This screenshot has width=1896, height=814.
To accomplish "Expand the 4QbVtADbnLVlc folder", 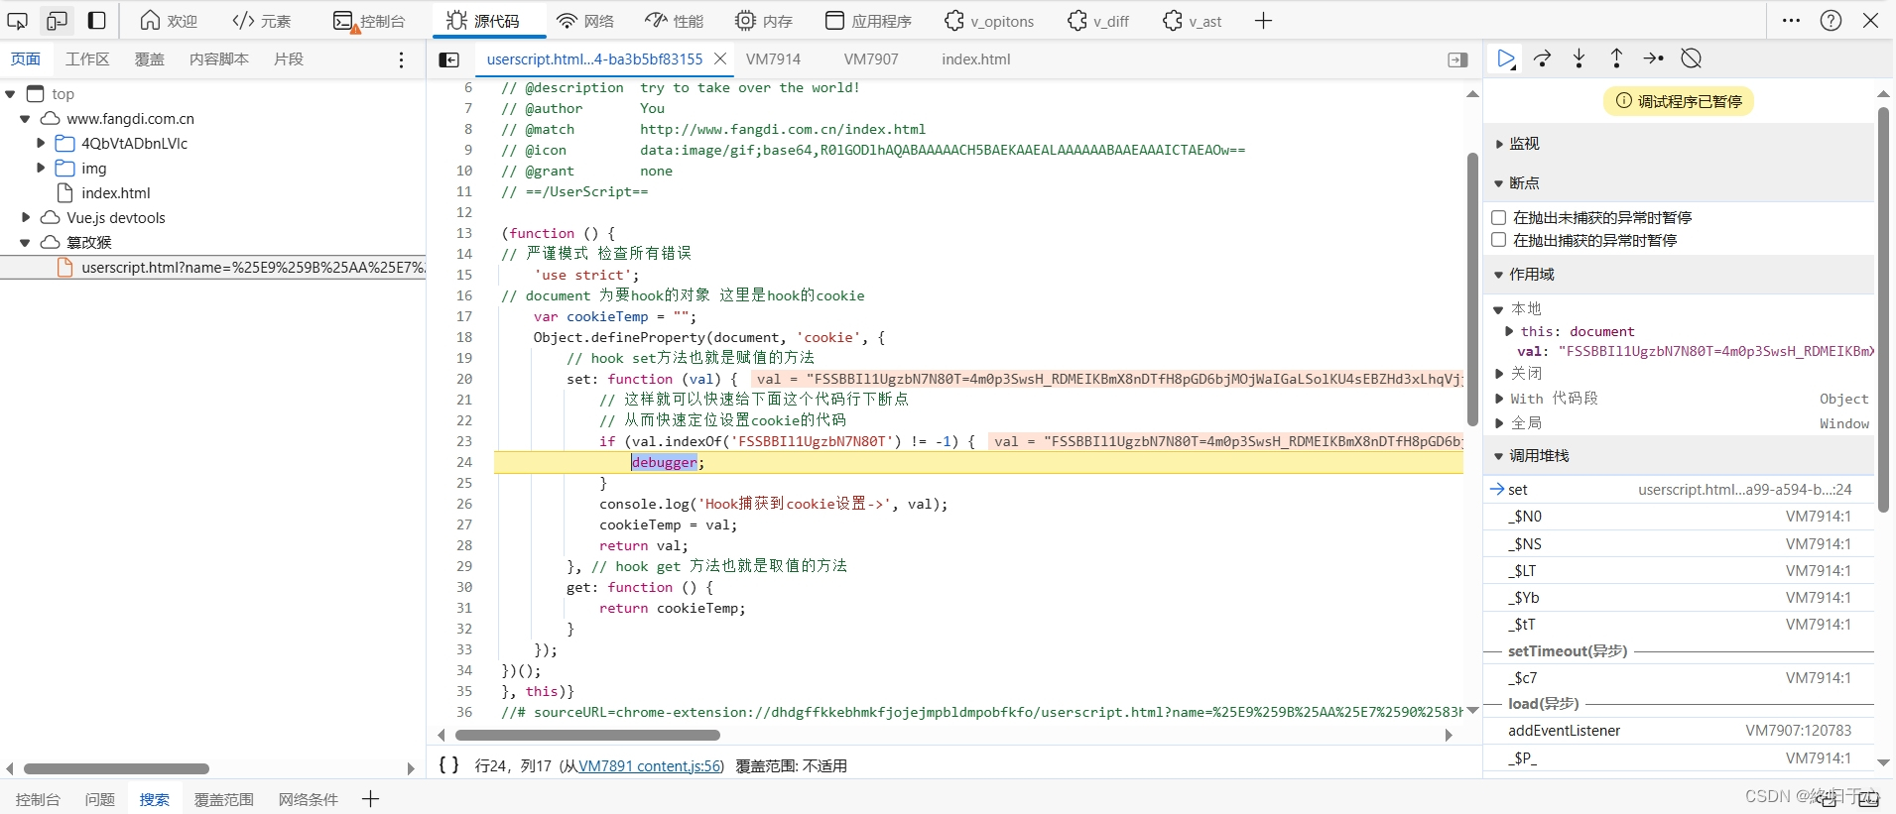I will click(x=41, y=144).
